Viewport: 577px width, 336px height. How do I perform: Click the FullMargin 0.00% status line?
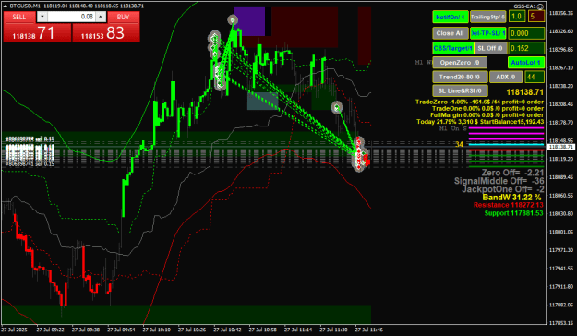coord(487,115)
